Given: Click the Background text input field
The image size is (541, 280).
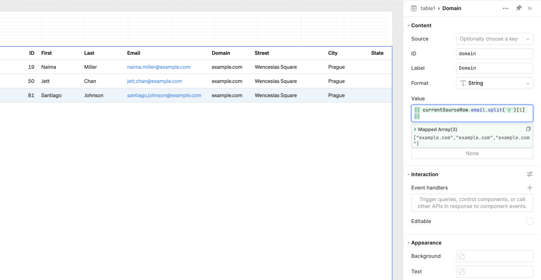Looking at the screenshot, I should coord(494,256).
